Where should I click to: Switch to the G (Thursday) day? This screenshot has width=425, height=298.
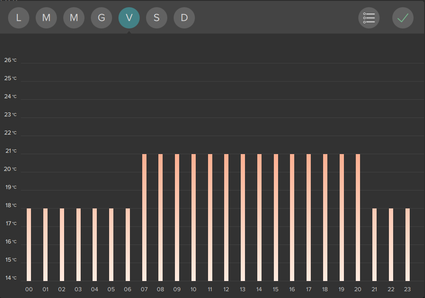coord(101,18)
